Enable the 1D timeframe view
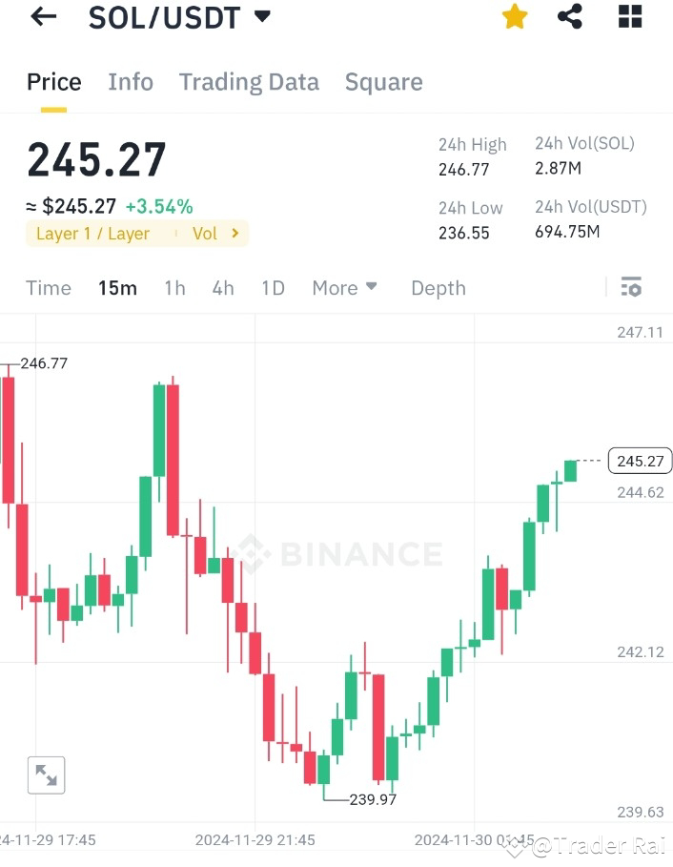The image size is (673, 867). click(x=273, y=287)
